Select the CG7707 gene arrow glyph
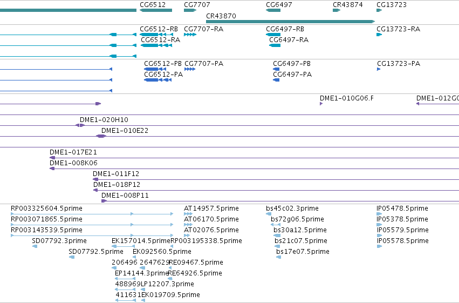Image resolution: width=459 pixels, height=303 pixels. (x=190, y=10)
